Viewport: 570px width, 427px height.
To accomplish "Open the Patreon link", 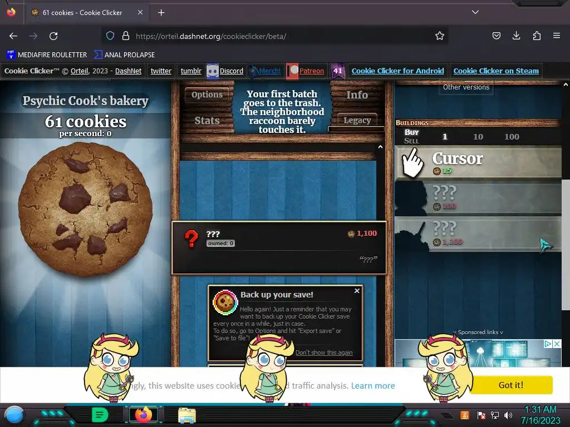I will pyautogui.click(x=312, y=71).
